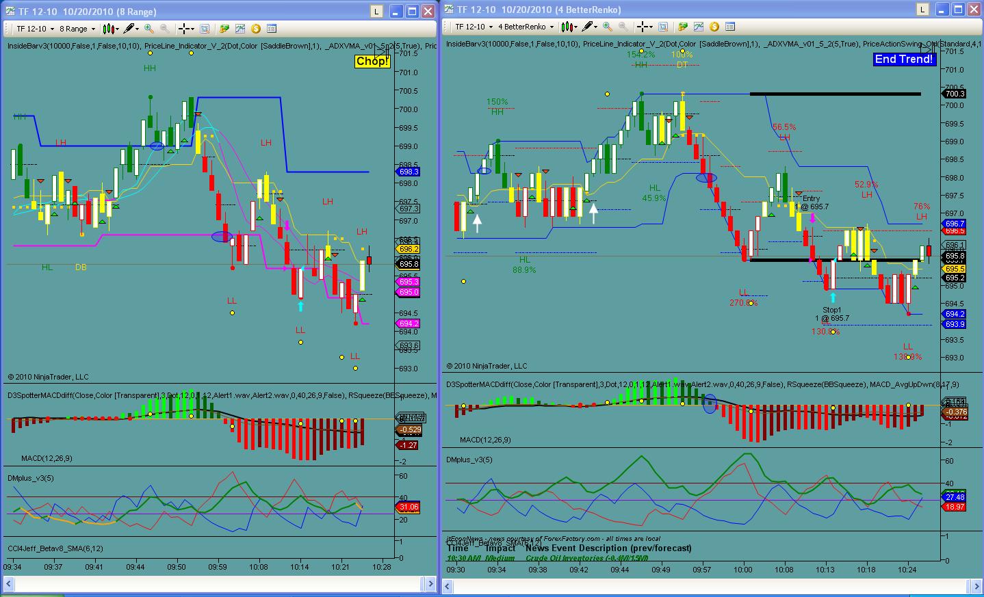Select the magenta 694.2 price marker, 8 Range chart

point(409,323)
